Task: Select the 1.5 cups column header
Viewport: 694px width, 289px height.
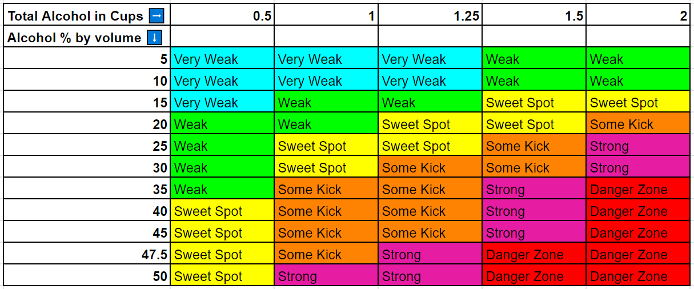Action: pos(534,16)
